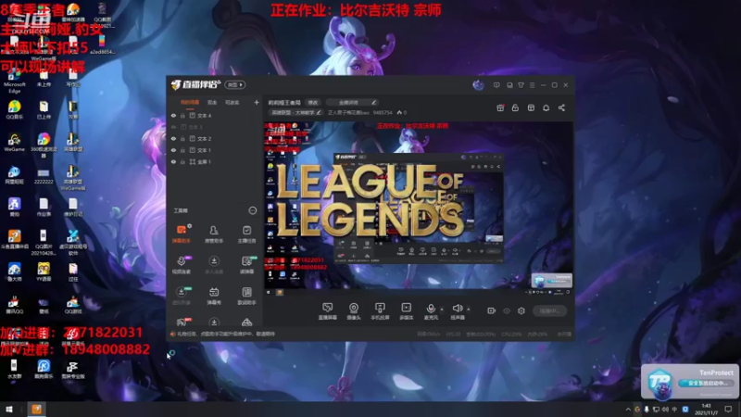Select the 文本 4 layer row
The width and height of the screenshot is (741, 417).
click(x=215, y=115)
